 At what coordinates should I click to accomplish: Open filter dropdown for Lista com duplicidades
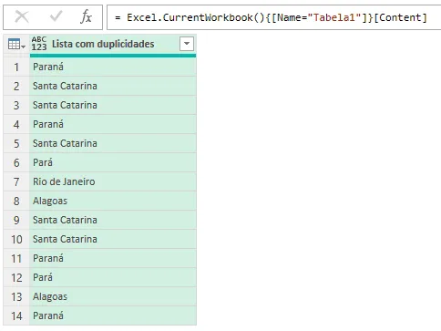click(x=187, y=44)
